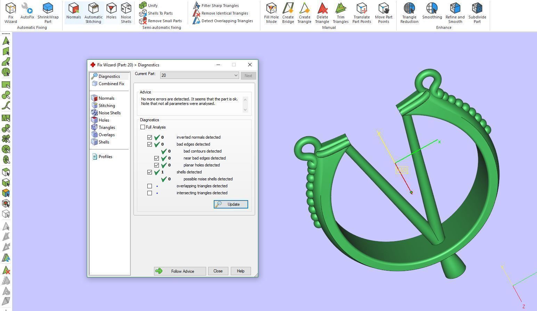Toggle Full Analysis checkbox
This screenshot has height=311, width=537.
143,127
